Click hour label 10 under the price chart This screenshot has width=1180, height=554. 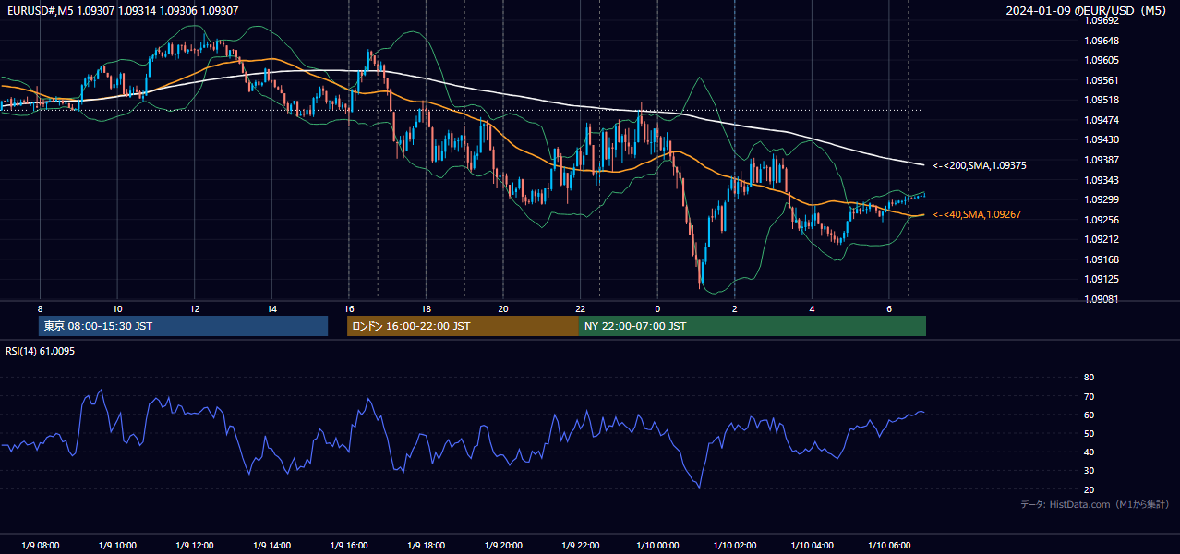(x=117, y=308)
